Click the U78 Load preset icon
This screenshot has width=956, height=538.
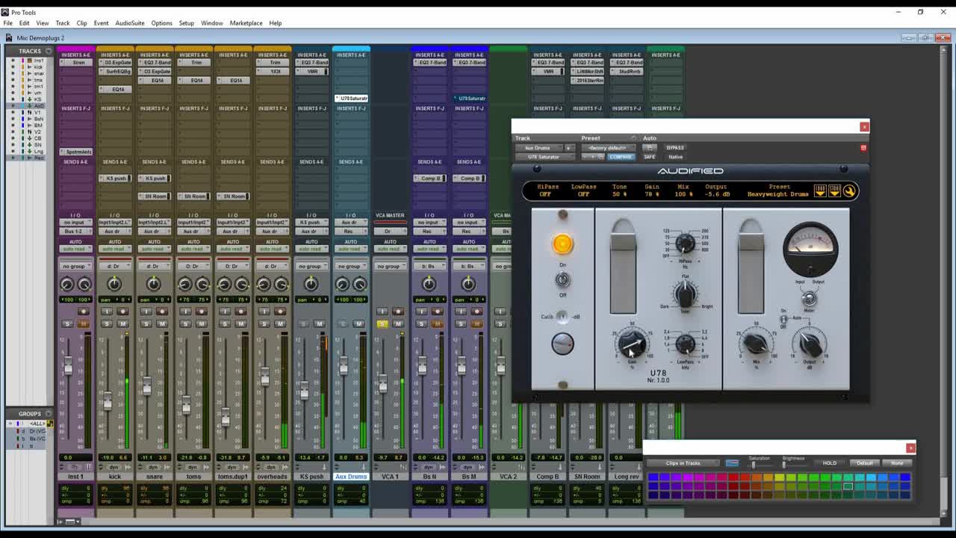point(820,191)
